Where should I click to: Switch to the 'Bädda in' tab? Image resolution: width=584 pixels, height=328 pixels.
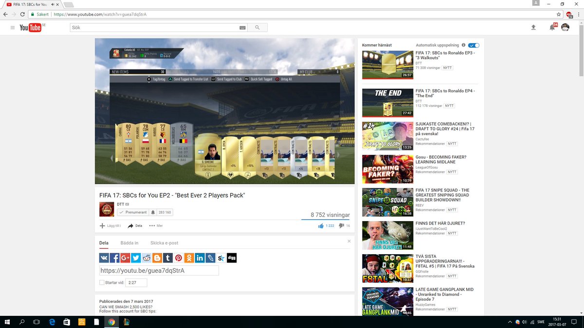pyautogui.click(x=129, y=243)
